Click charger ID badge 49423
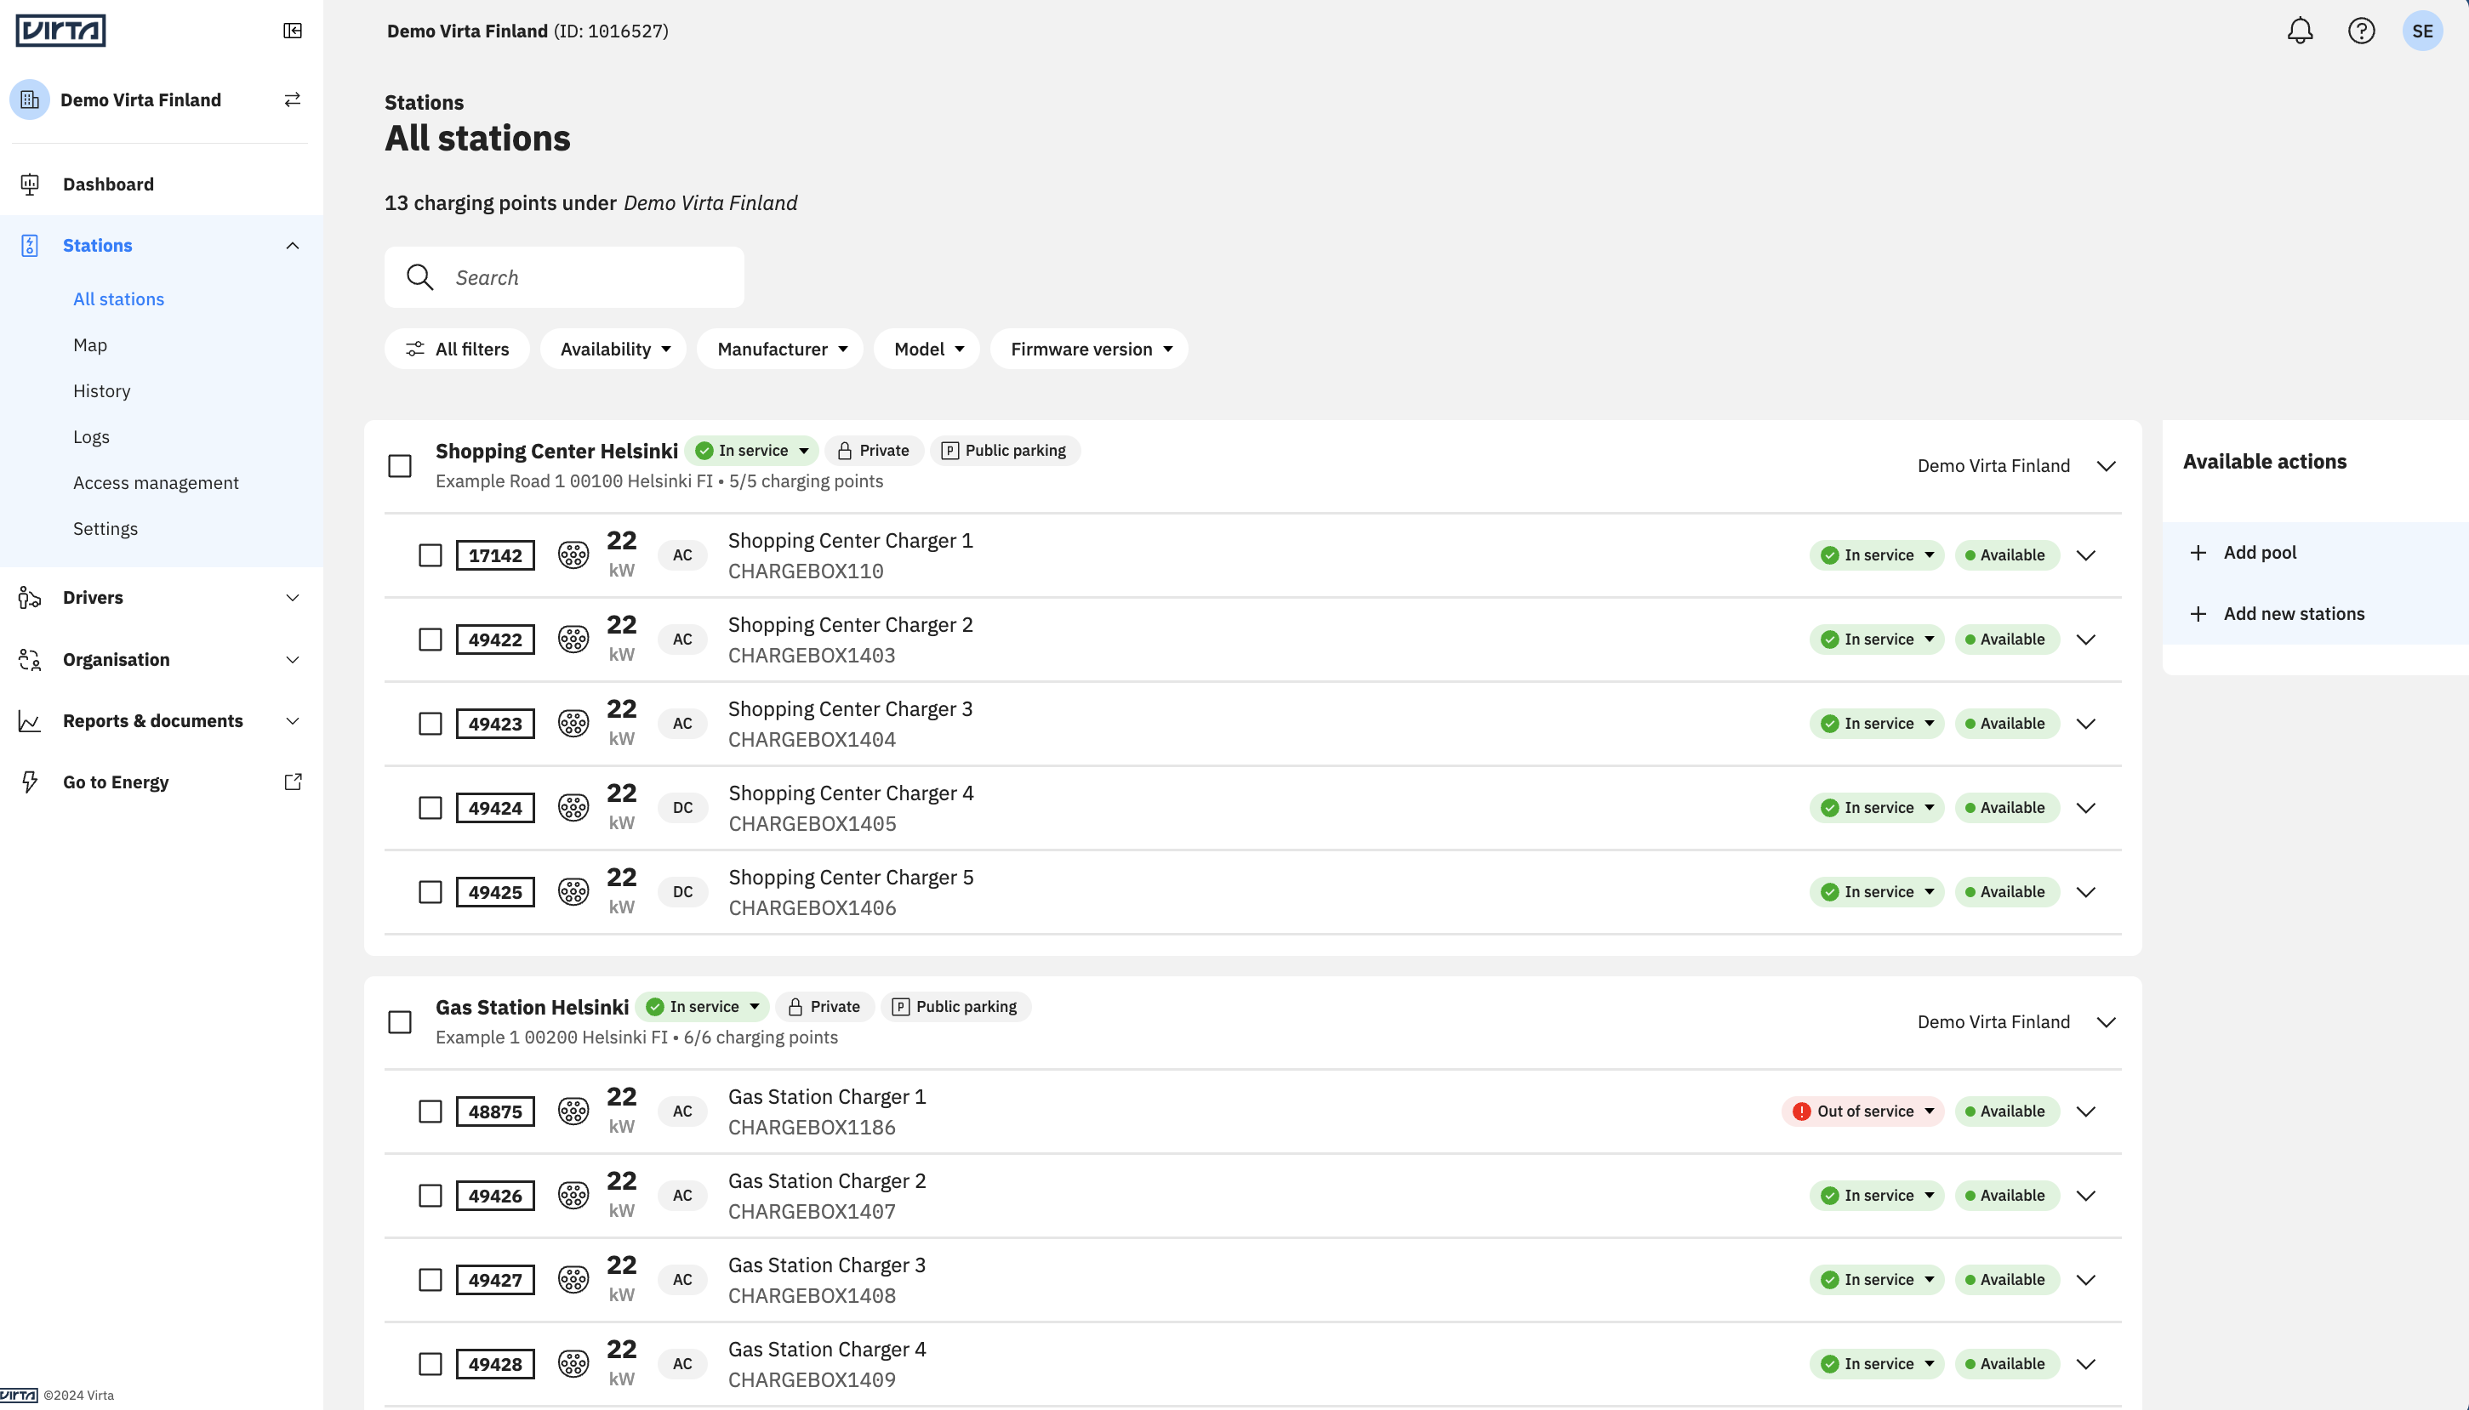 [495, 725]
